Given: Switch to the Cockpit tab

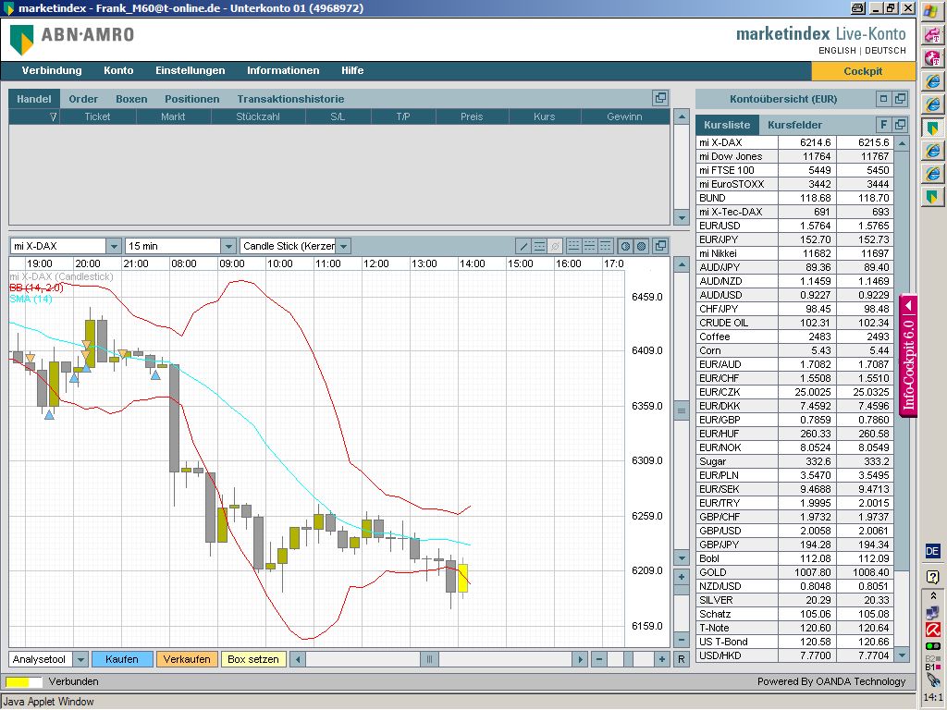Looking at the screenshot, I should pyautogui.click(x=863, y=71).
